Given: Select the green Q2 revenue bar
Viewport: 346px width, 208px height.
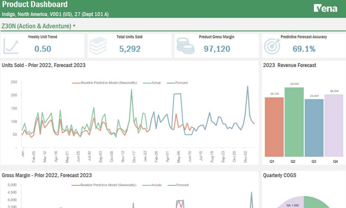Looking at the screenshot, I should (x=294, y=122).
